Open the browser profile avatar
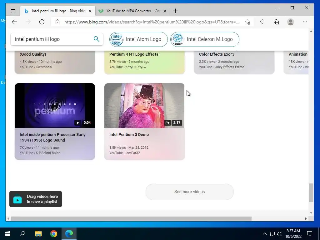This screenshot has width=320, height=240. [290, 22]
